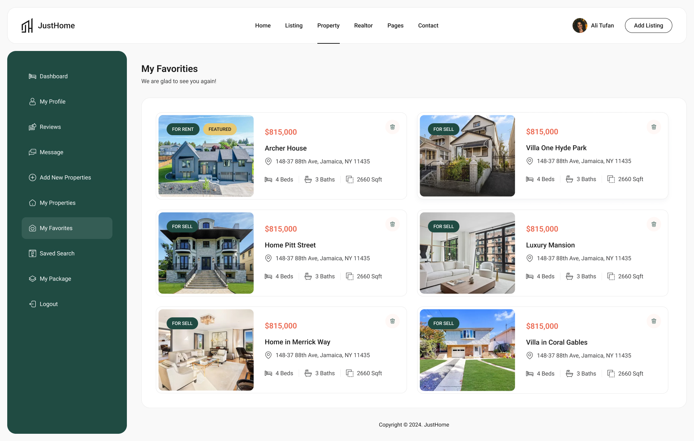
Task: Open the Message icon in sidebar
Action: click(33, 152)
